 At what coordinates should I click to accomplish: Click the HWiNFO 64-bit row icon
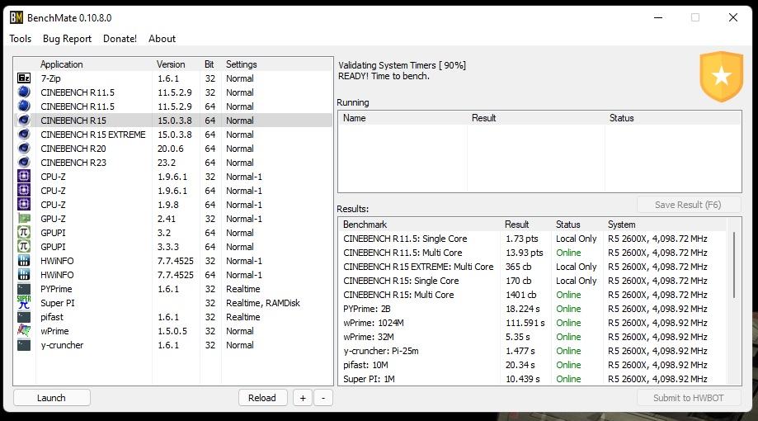point(24,274)
